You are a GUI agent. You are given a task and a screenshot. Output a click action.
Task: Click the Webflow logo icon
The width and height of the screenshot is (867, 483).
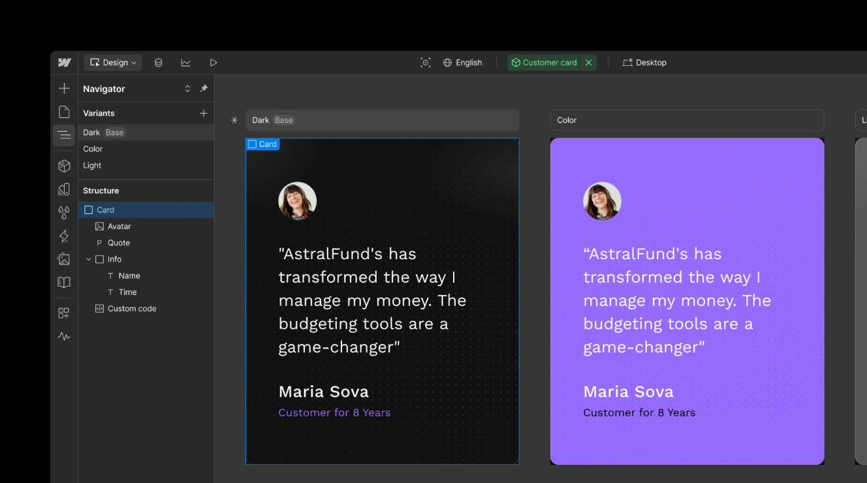pos(64,63)
